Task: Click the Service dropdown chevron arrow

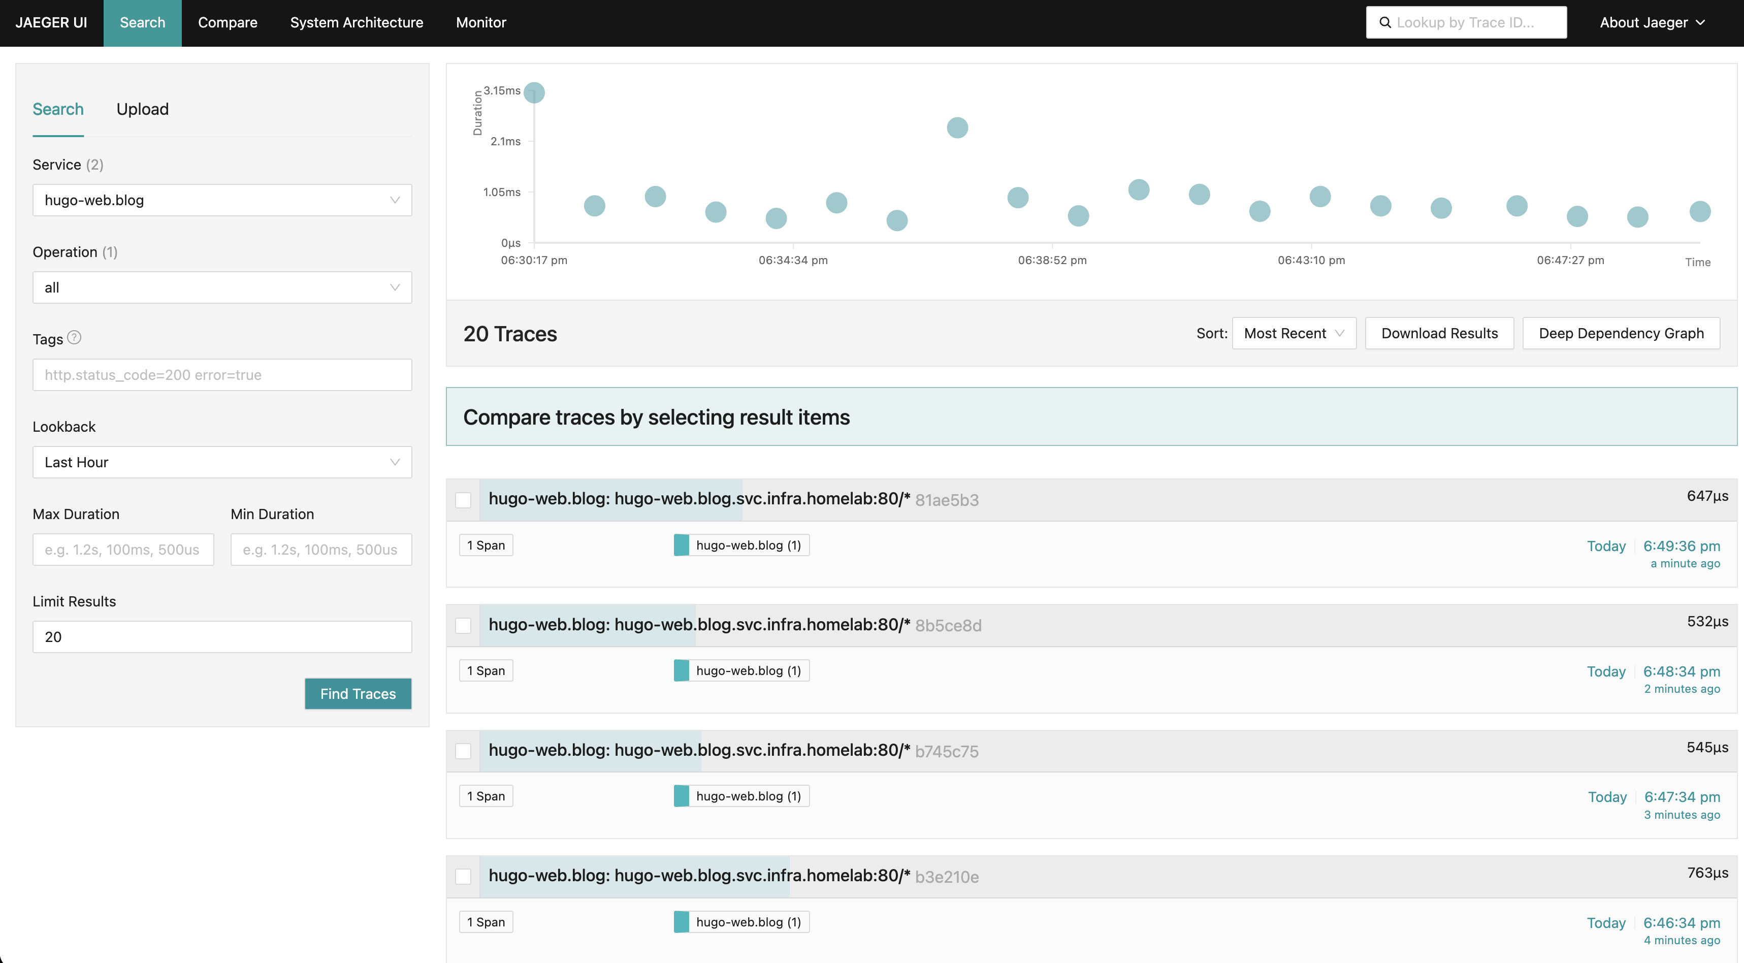Action: pyautogui.click(x=395, y=201)
